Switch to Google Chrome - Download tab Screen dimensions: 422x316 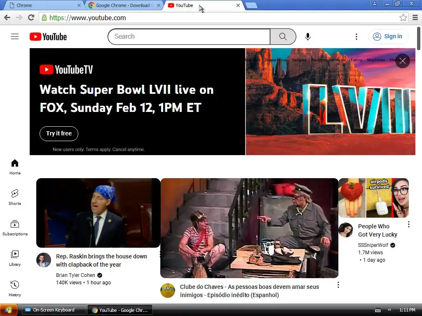coord(124,5)
